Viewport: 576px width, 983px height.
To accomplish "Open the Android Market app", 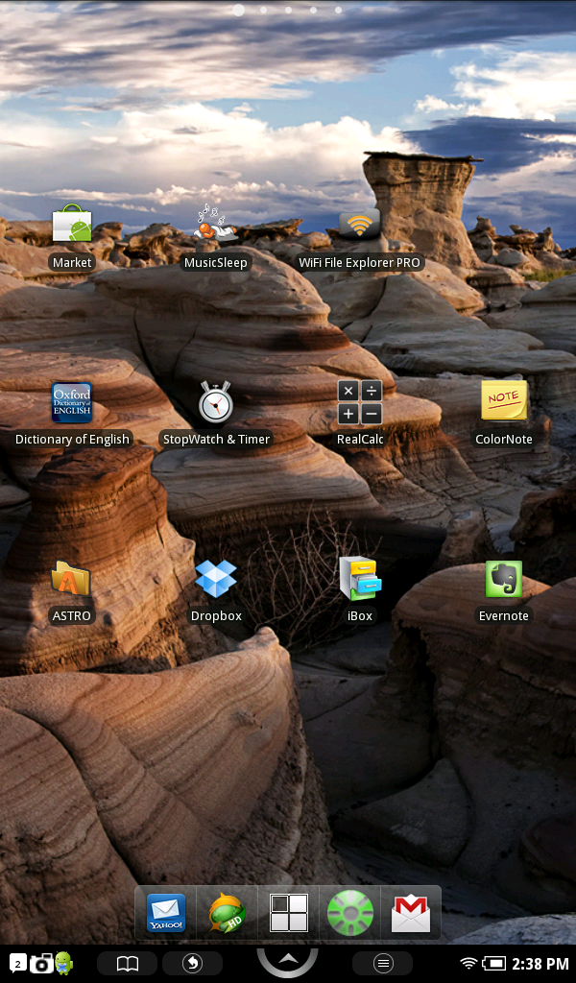I will pyautogui.click(x=71, y=225).
